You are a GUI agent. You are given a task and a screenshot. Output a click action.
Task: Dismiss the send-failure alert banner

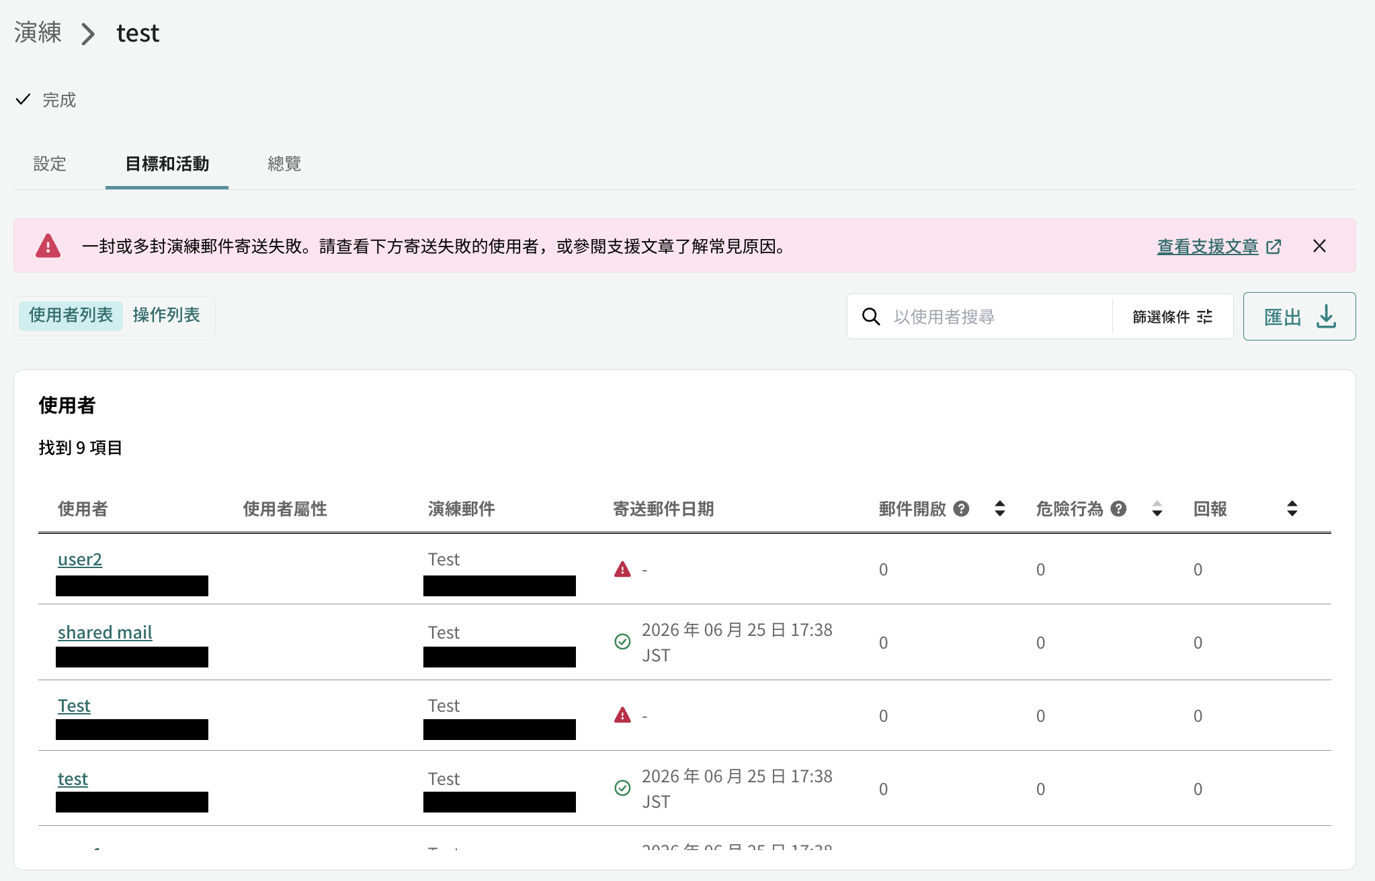(x=1319, y=246)
